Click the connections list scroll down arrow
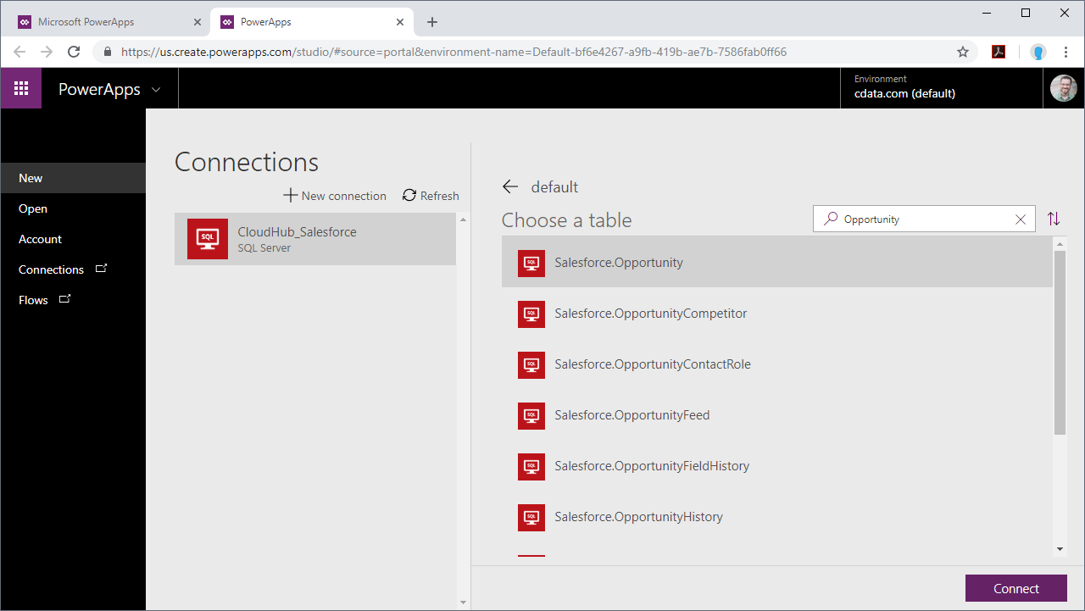Viewport: 1085px width, 611px height. [463, 603]
